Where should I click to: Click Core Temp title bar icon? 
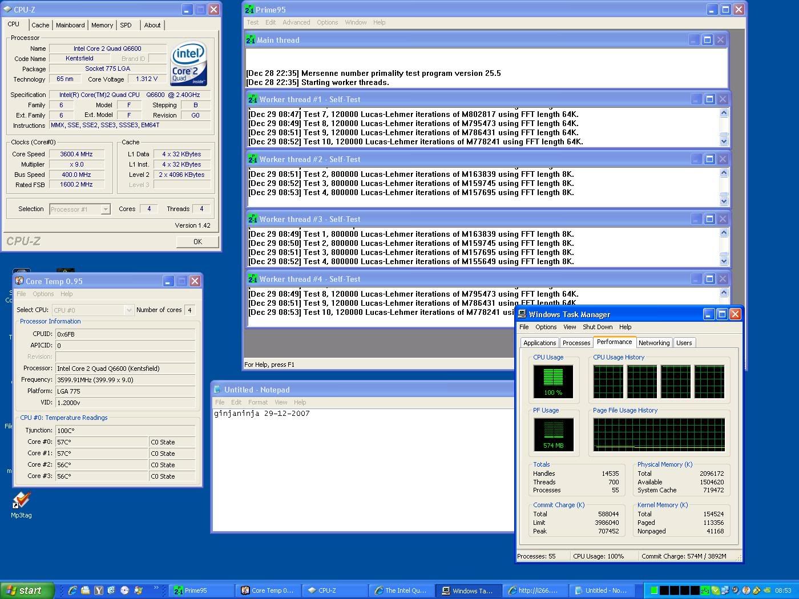pyautogui.click(x=19, y=281)
